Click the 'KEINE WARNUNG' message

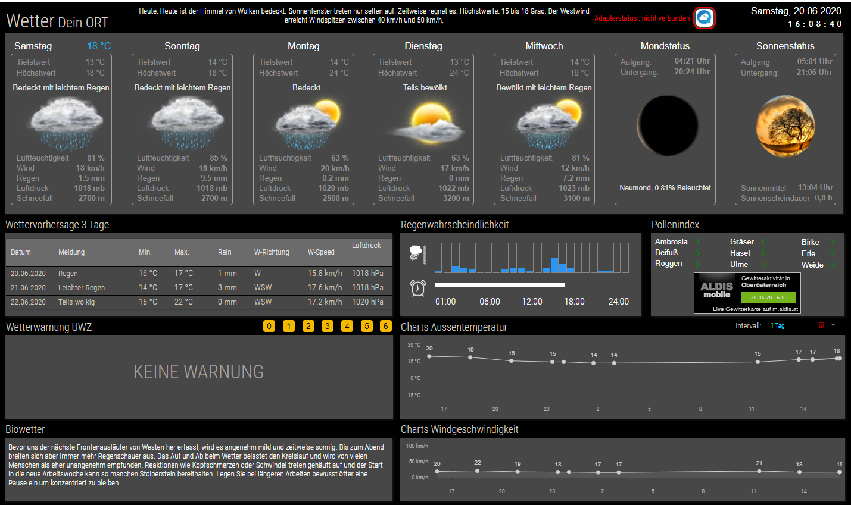tap(198, 372)
